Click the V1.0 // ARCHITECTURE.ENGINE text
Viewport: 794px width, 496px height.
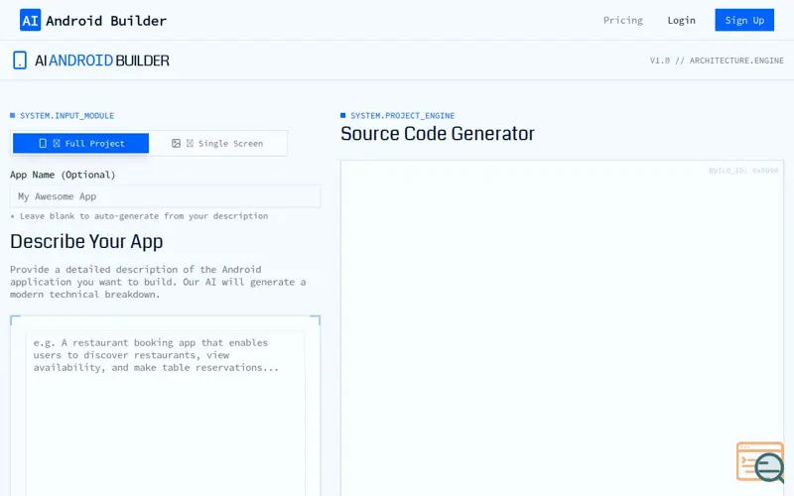(x=717, y=61)
